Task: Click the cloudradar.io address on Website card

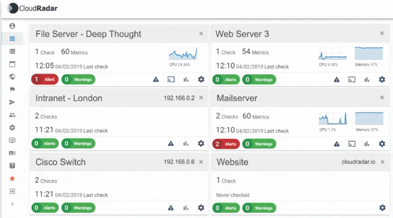Action: tap(359, 162)
